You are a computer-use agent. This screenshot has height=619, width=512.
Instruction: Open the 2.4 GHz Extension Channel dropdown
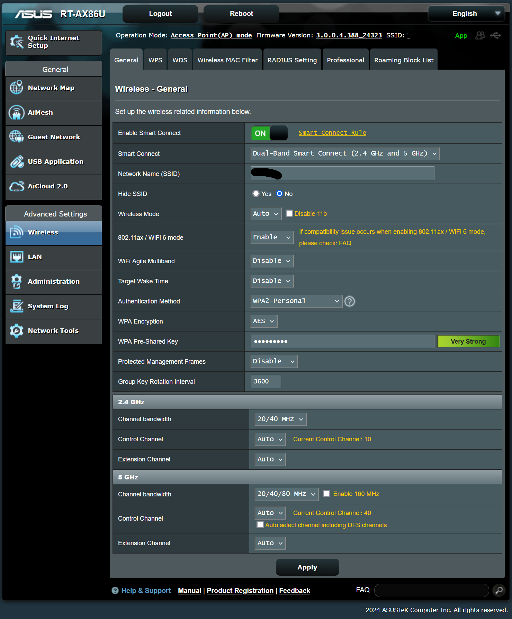[271, 459]
